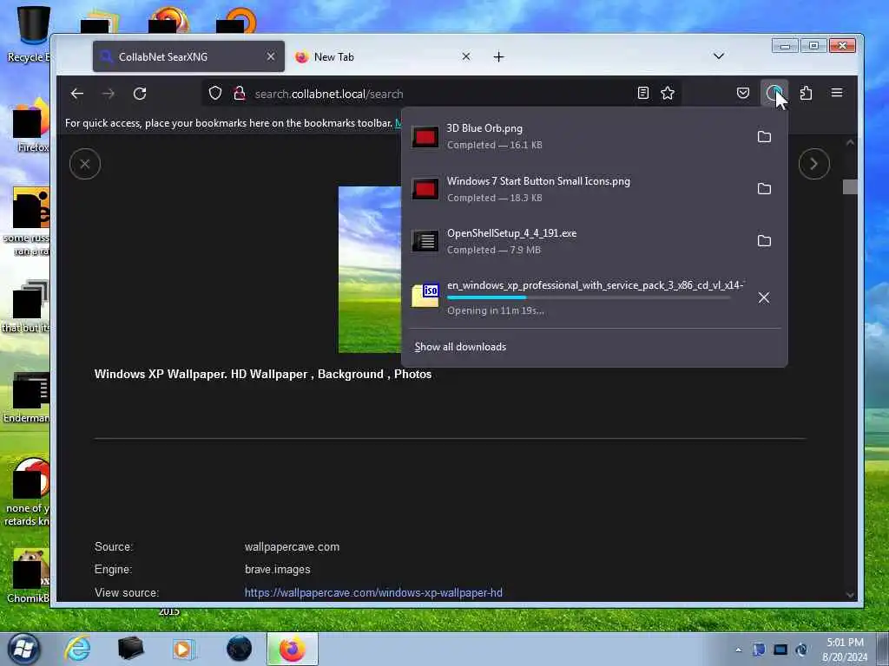The height and width of the screenshot is (666, 889).
Task: Reload the current page
Action: tap(140, 94)
